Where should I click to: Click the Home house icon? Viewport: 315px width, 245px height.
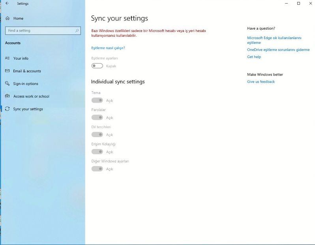coord(7,18)
